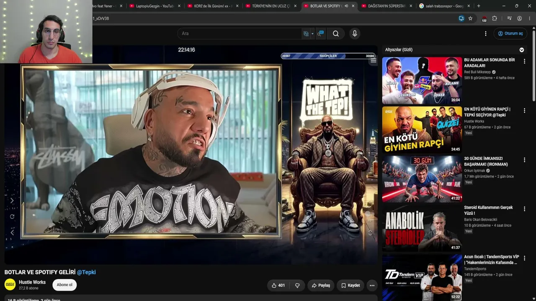Viewport: 536px width, 301px height.
Task: Open a new browser tab with plus
Action: coord(479,6)
